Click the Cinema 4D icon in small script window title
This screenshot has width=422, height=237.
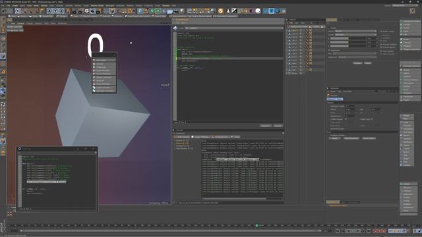(20, 149)
